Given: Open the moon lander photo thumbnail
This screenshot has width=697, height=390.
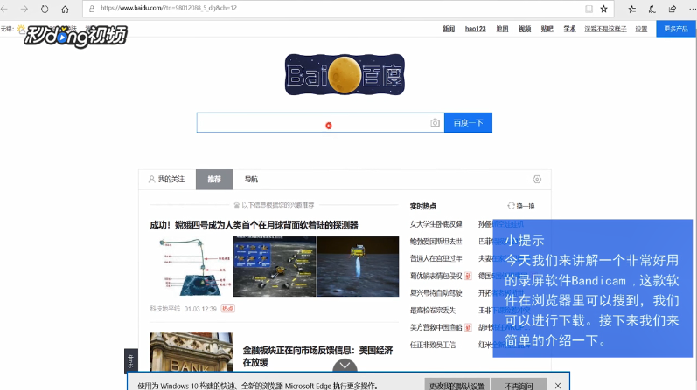Looking at the screenshot, I should 358,267.
